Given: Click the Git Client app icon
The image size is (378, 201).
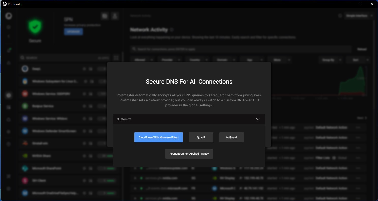Looking at the screenshot, I should (25, 180).
